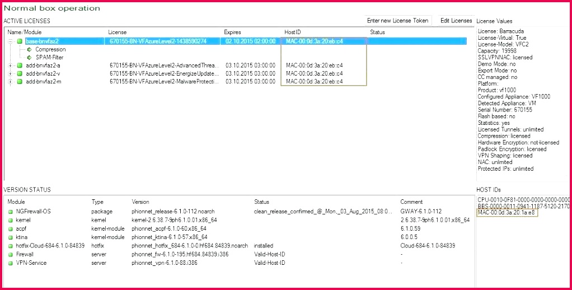Click the green status icon beside kernel module
This screenshot has height=290, width=572.
[10, 220]
